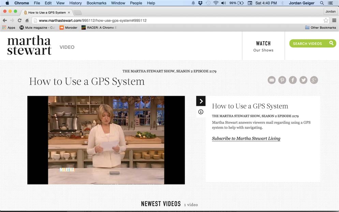Play the GPS System video
339x212 pixels.
[x=106, y=140]
